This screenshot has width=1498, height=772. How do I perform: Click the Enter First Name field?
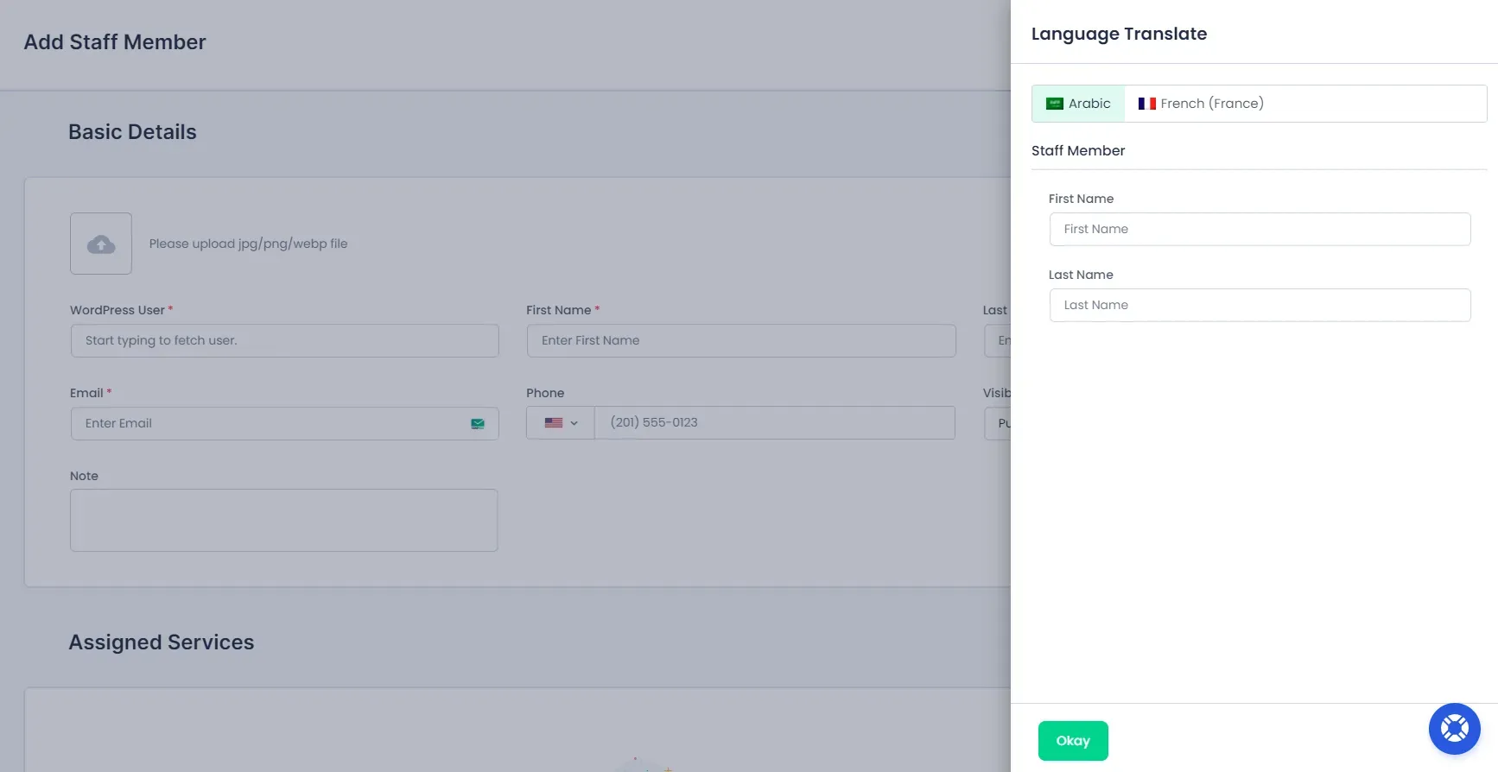click(x=741, y=340)
